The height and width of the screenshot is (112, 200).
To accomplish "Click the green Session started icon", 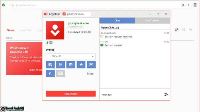I will (102, 45).
